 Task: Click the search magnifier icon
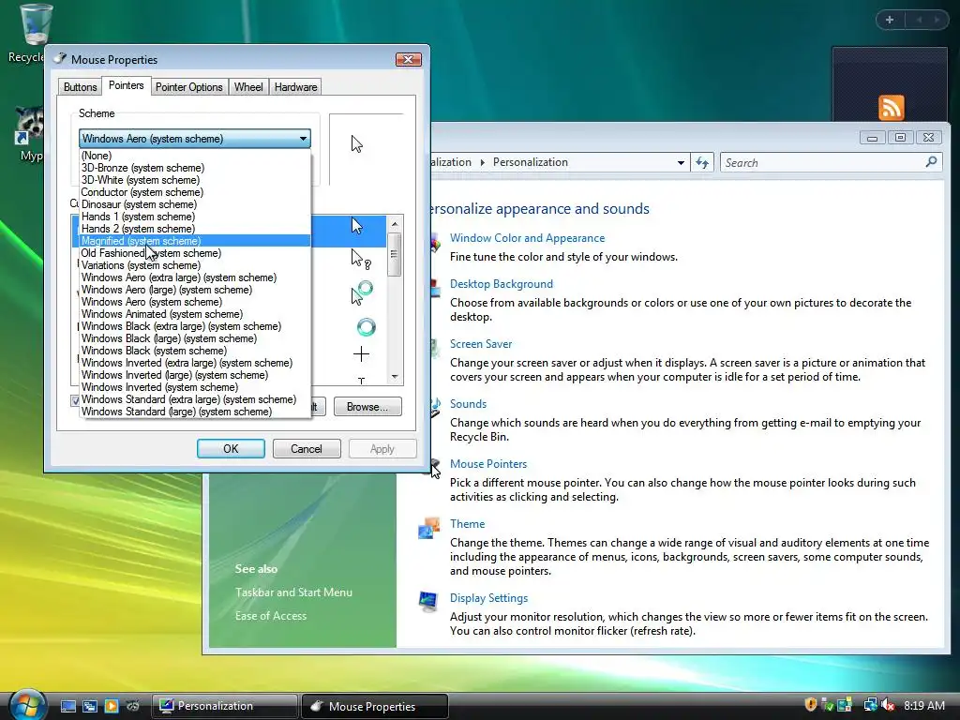tap(931, 161)
